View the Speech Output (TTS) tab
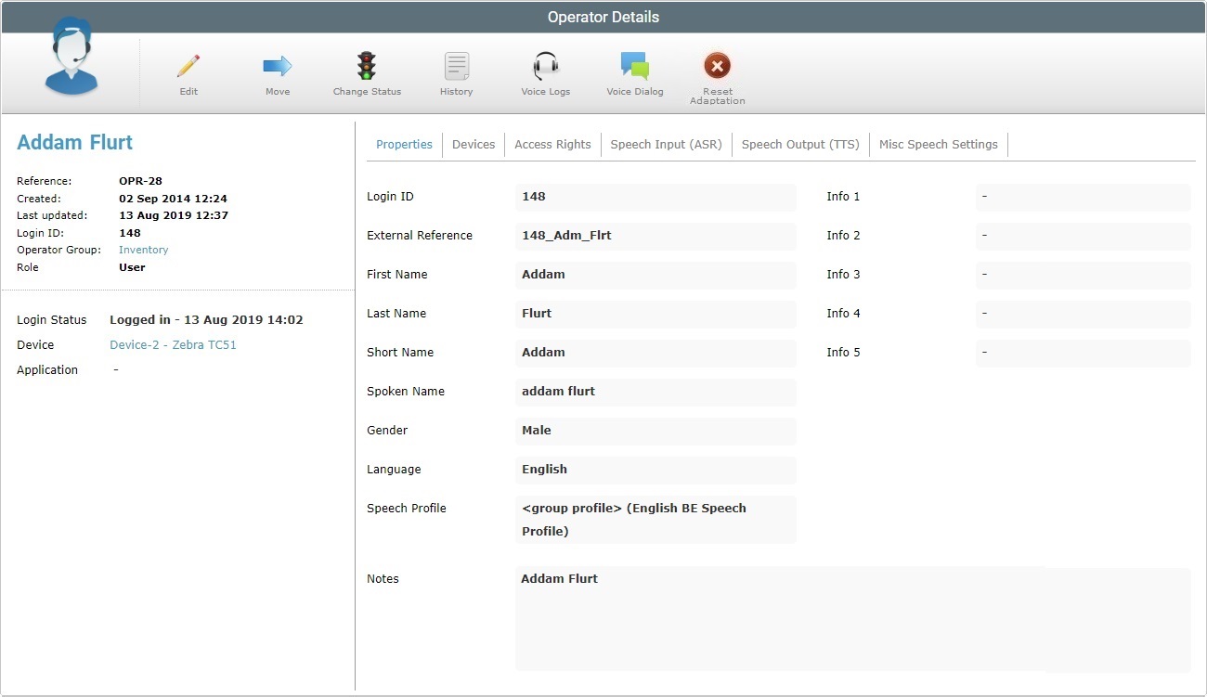 pos(799,144)
